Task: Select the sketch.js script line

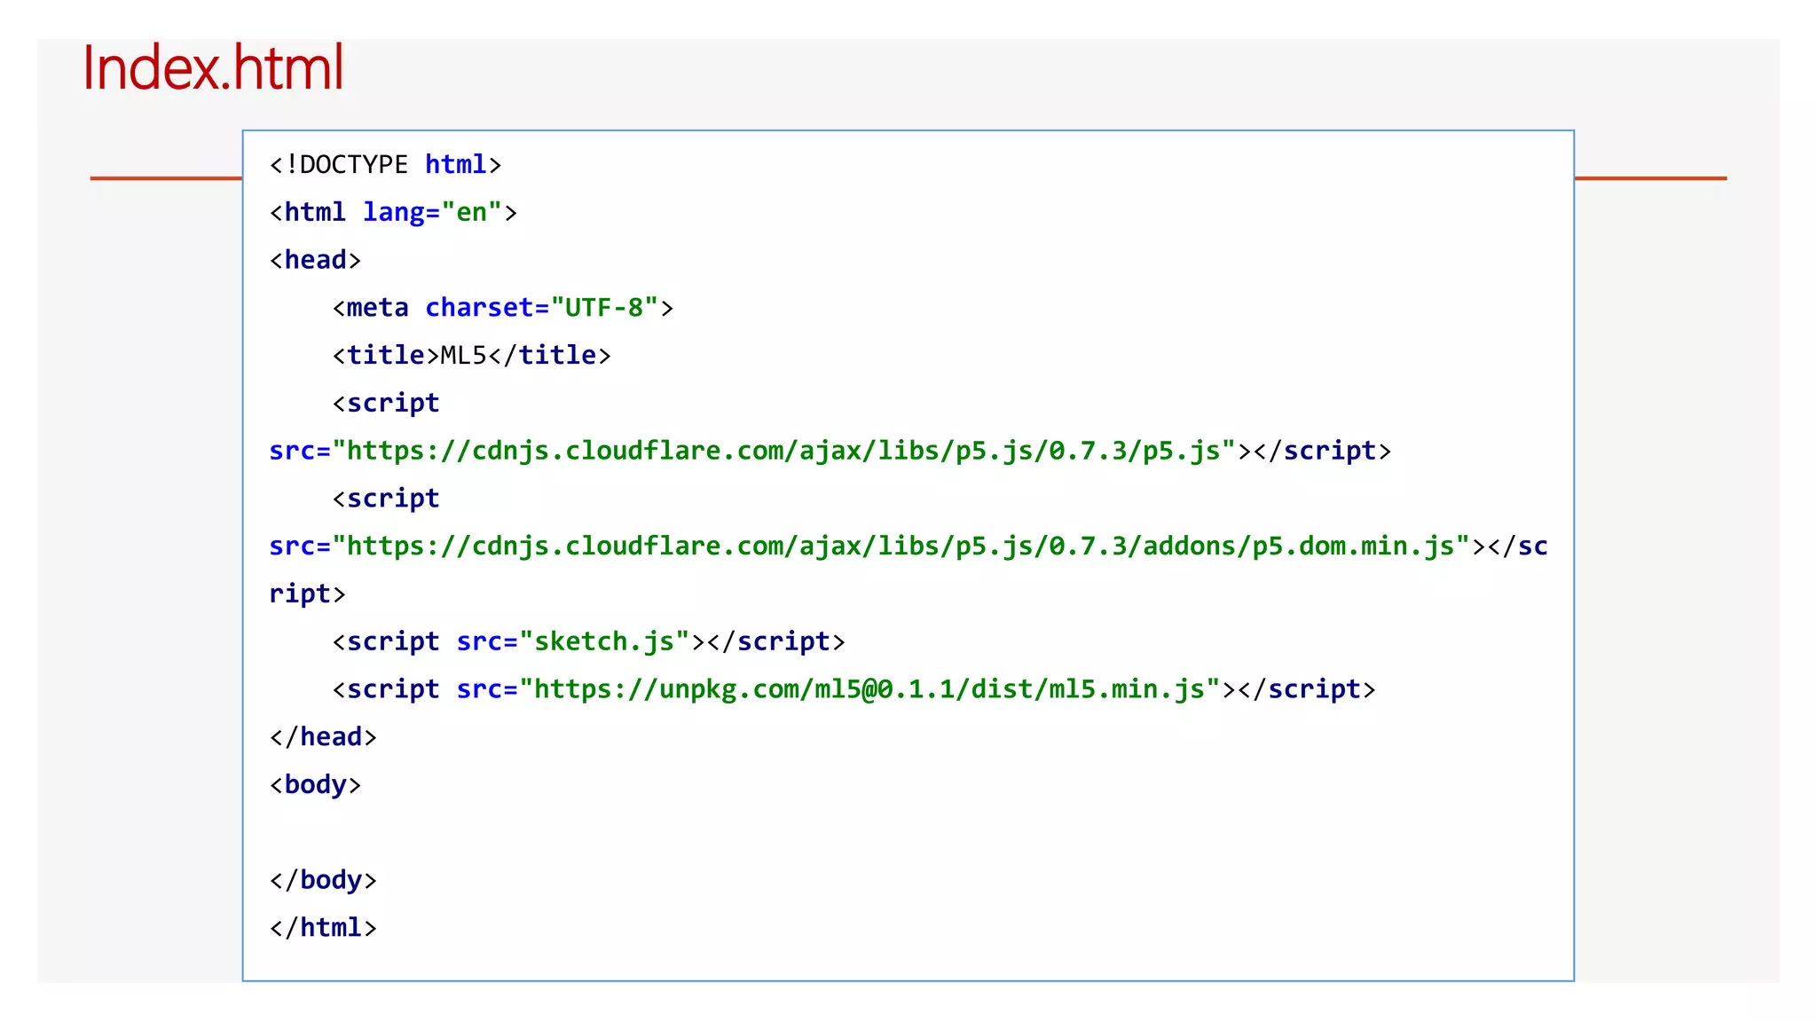Action: click(x=588, y=641)
